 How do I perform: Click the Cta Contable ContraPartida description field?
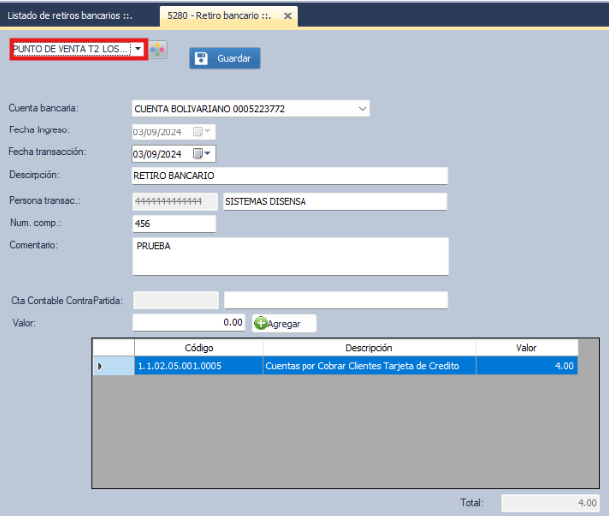[335, 300]
